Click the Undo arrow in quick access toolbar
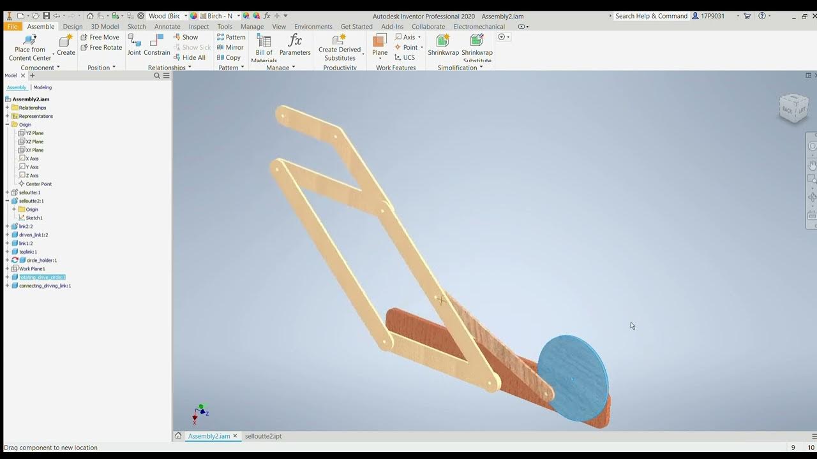Image resolution: width=817 pixels, height=459 pixels. (57, 16)
